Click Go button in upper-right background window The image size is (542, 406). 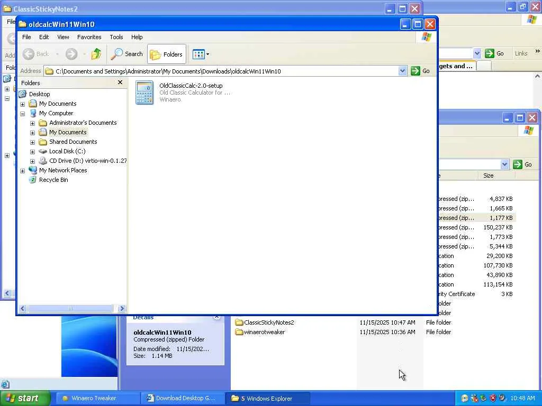pos(494,53)
